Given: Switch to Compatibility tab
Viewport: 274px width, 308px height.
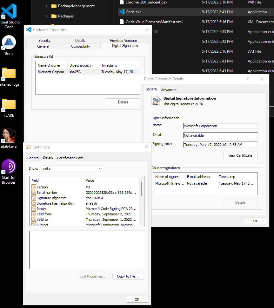Looking at the screenshot, I should click(x=80, y=46).
